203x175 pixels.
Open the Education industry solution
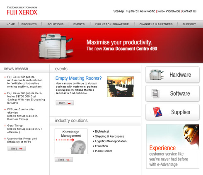point(101,146)
